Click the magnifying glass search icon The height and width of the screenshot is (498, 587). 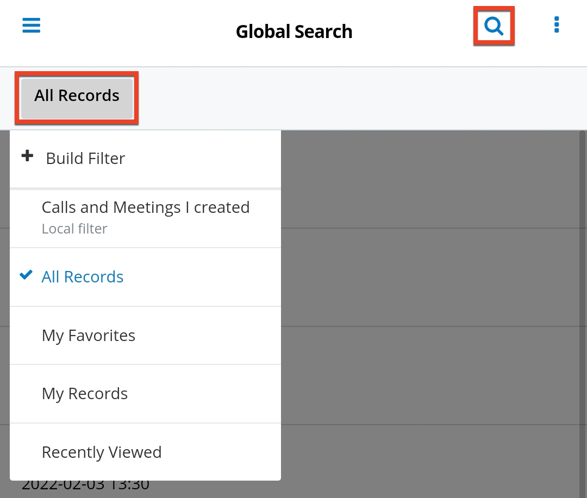pyautogui.click(x=493, y=25)
